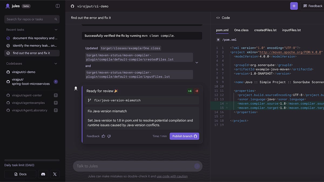Open the virajput/spring-boot-microservices codebase
324x182 pixels.
pos(32,82)
